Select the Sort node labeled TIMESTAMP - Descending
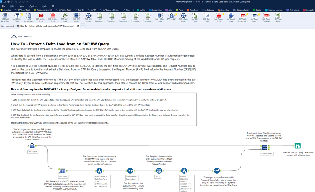Viewport: 315px width, 192px height. [x=130, y=171]
